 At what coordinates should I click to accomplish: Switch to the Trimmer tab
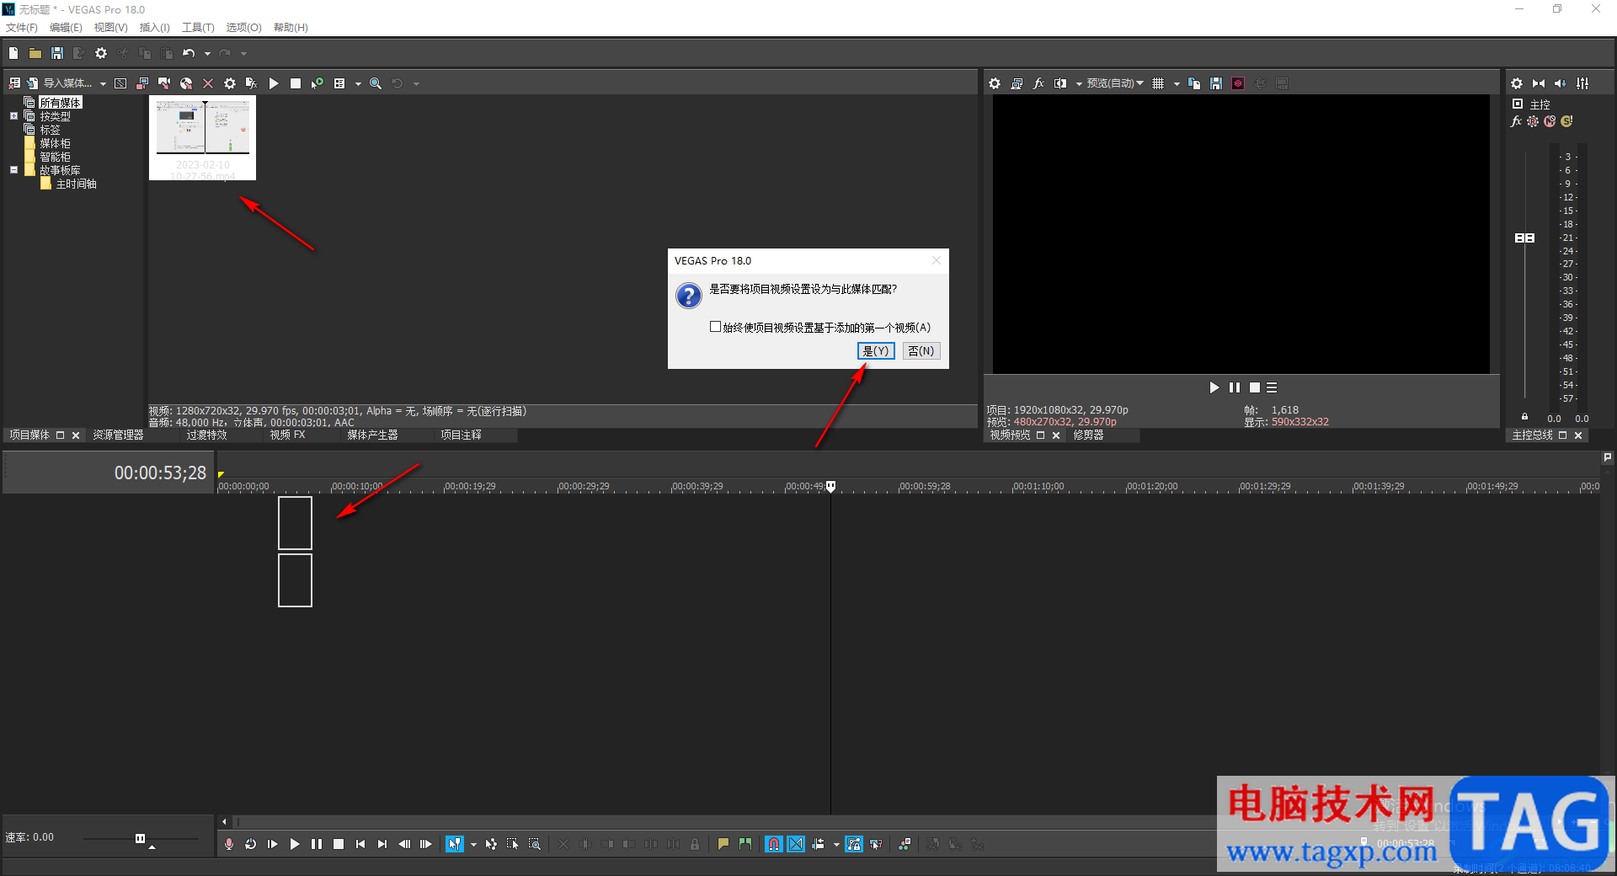[x=1088, y=435]
